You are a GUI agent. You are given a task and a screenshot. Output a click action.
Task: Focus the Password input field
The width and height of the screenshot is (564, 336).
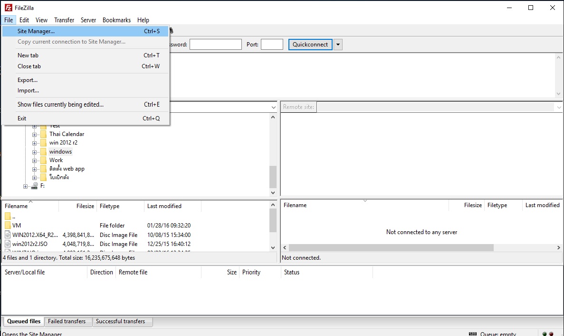click(x=215, y=45)
